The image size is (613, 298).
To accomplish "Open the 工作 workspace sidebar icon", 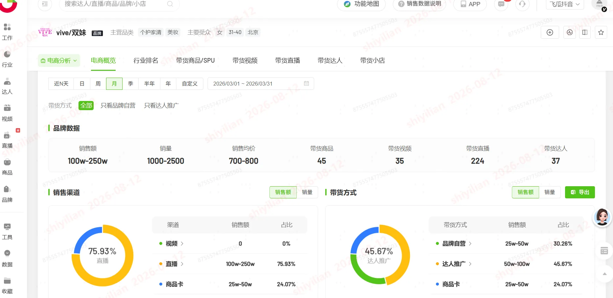I will tap(7, 31).
